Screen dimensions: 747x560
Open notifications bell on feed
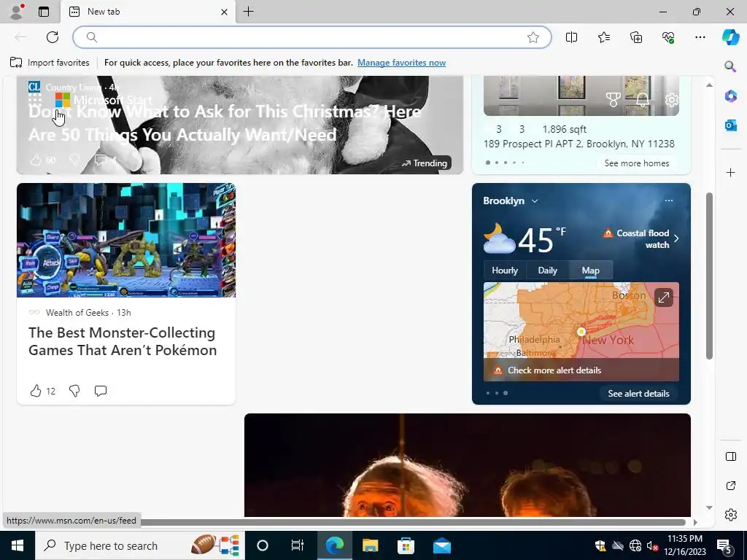[x=642, y=99]
